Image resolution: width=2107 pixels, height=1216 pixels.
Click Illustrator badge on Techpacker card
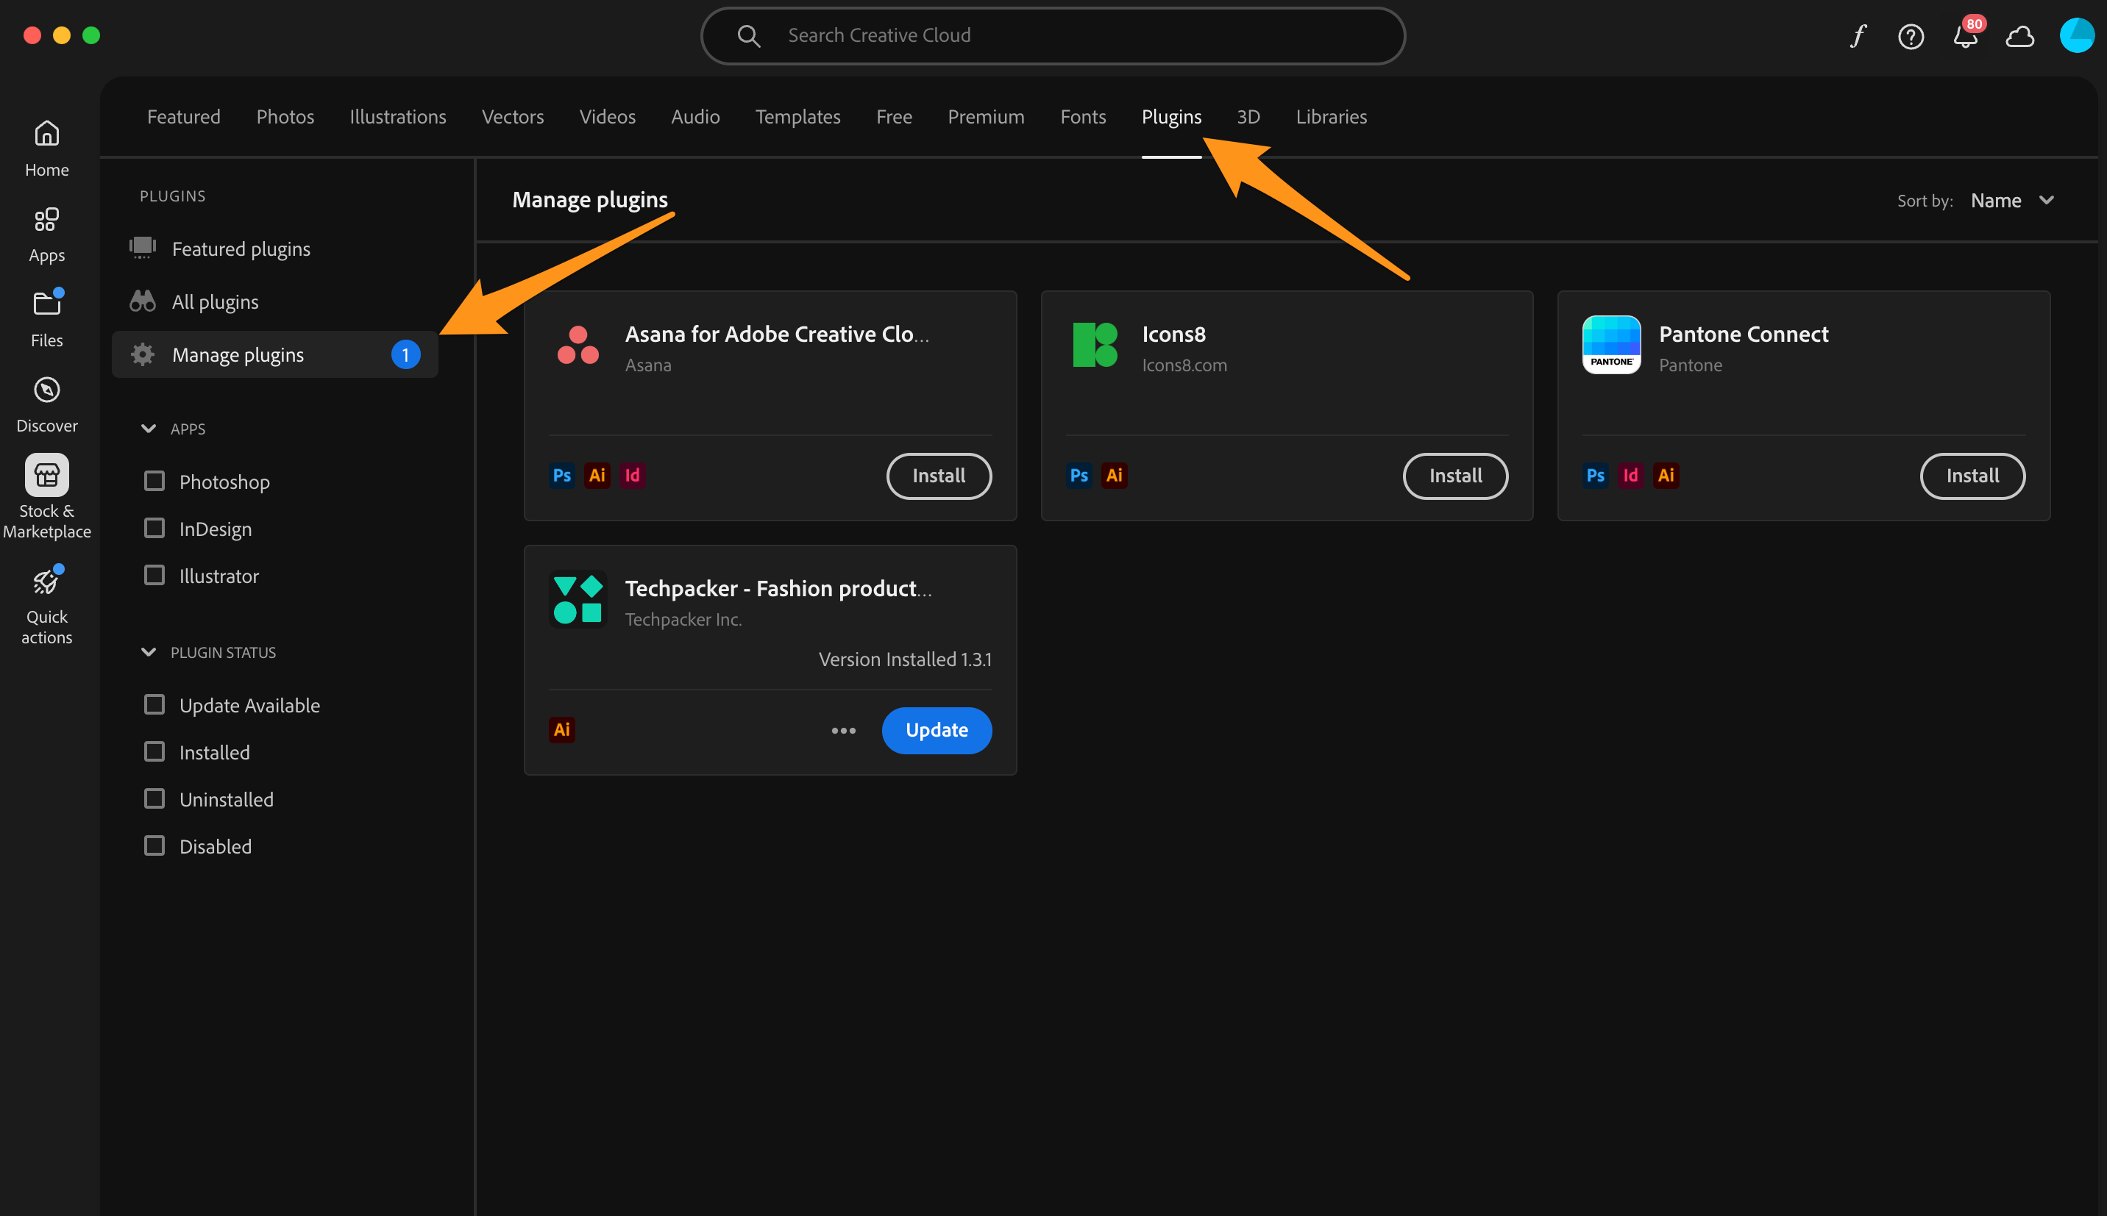point(562,730)
